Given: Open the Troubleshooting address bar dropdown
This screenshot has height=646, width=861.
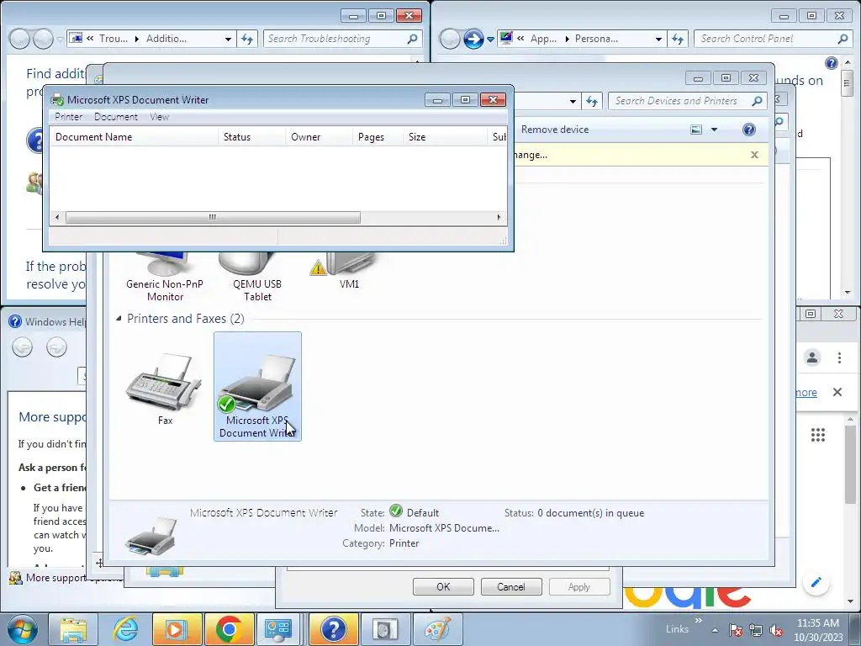Looking at the screenshot, I should click(x=228, y=39).
